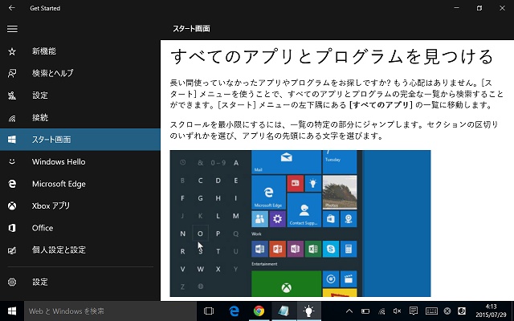The height and width of the screenshot is (321, 514).
Task: Open the Windows Start button on the taskbar
Action: pyautogui.click(x=12, y=311)
